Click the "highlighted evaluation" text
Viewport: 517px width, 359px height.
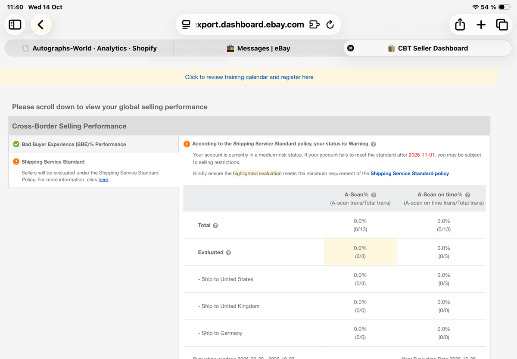point(257,173)
